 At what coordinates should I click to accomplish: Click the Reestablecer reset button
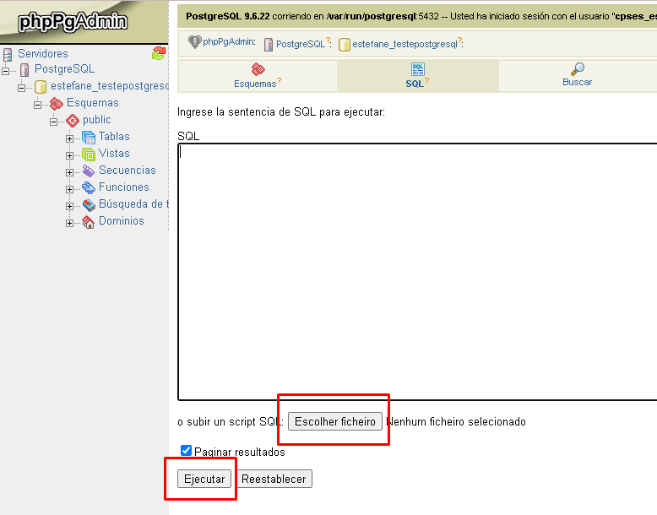coord(274,479)
